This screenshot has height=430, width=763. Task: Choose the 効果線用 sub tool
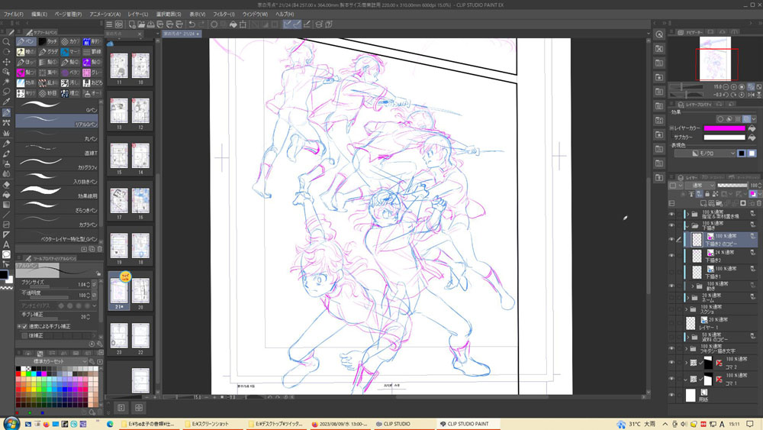pos(57,192)
